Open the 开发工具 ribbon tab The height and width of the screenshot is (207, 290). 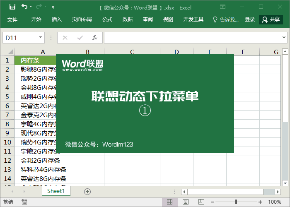click(x=193, y=19)
